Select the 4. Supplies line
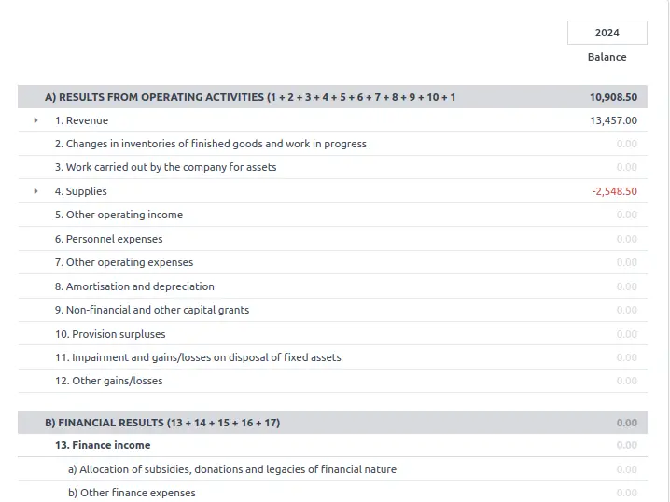Viewport: 670px width, 502px height. 80,191
